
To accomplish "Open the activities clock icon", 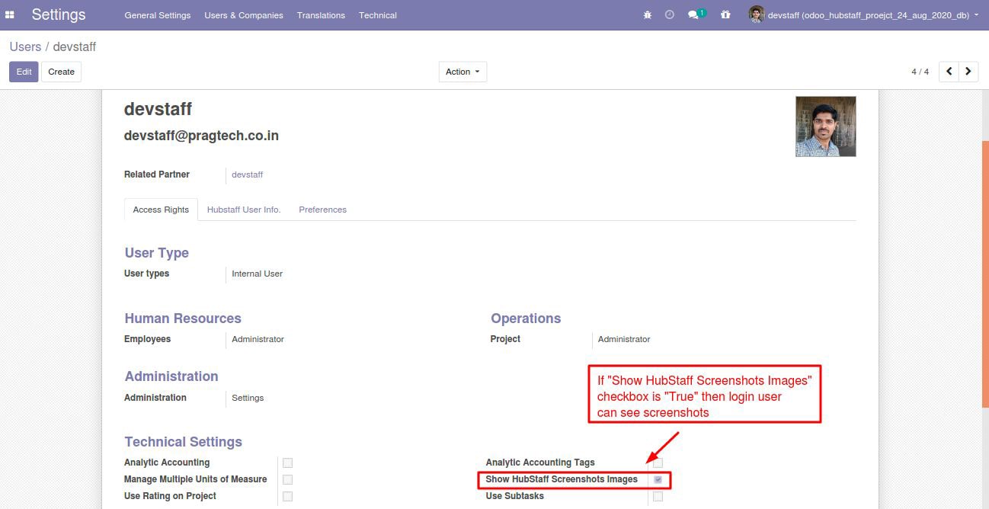I will click(670, 14).
